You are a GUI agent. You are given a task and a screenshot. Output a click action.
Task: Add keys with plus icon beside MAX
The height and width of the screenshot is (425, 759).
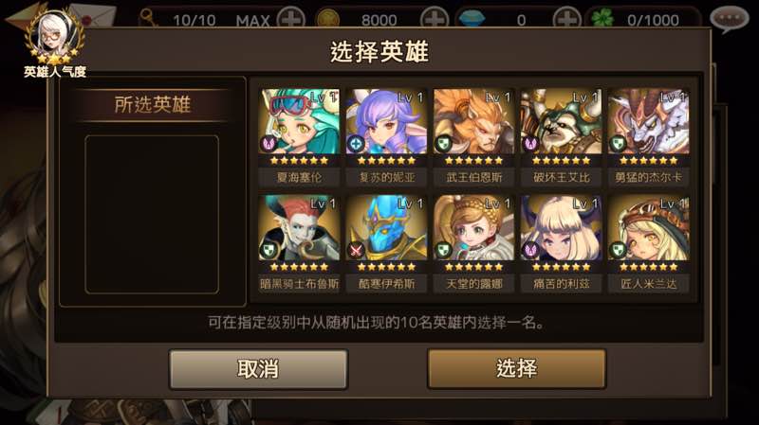tap(291, 19)
